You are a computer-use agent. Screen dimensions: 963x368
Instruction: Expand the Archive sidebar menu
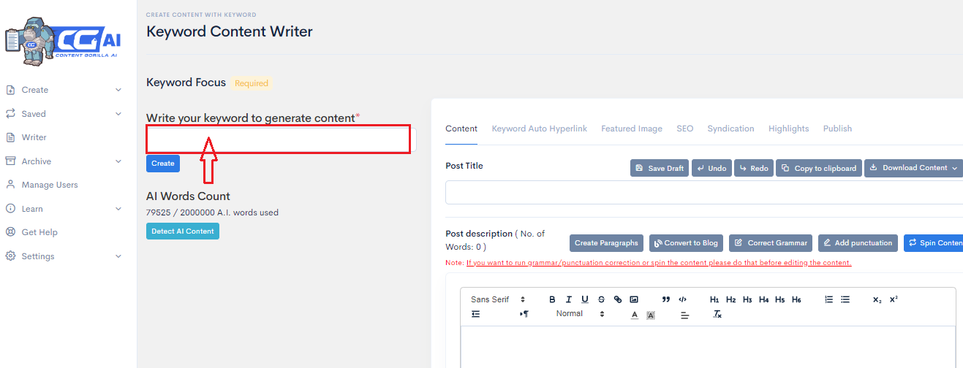tap(62, 161)
